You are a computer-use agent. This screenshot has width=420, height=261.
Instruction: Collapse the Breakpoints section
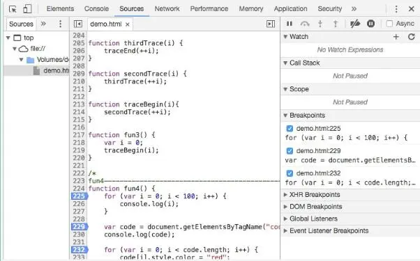pos(285,116)
